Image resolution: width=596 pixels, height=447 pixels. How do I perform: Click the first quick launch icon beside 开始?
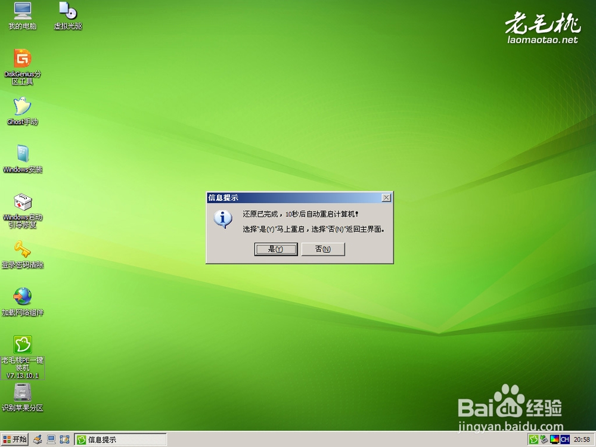[x=38, y=439]
